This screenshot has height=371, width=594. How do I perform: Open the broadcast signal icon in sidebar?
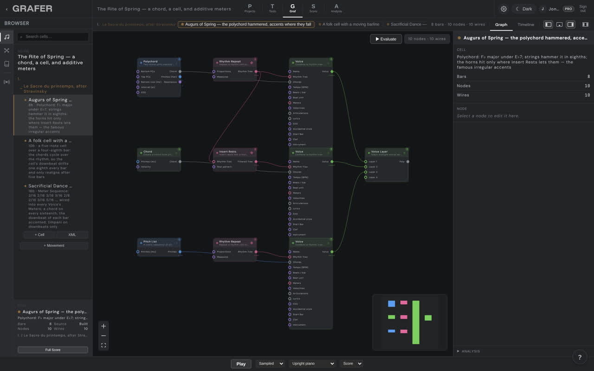click(x=6, y=82)
